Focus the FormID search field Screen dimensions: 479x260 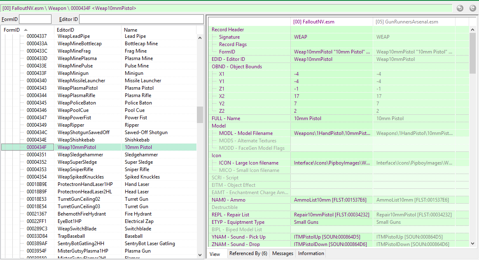tap(35, 19)
